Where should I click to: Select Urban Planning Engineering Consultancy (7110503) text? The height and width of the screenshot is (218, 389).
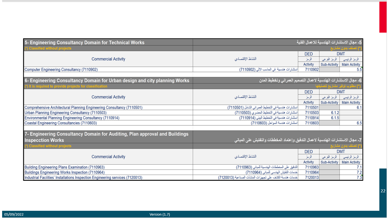(x=65, y=113)
